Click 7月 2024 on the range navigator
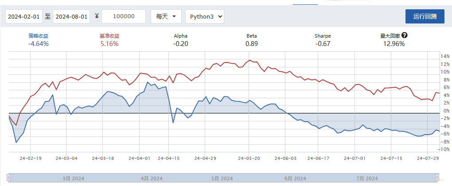The width and height of the screenshot is (452, 186). pos(366,178)
